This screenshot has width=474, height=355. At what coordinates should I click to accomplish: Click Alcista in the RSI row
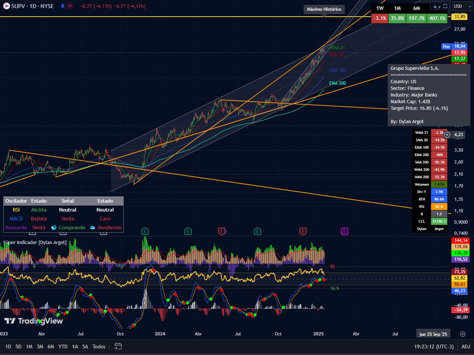pos(39,210)
